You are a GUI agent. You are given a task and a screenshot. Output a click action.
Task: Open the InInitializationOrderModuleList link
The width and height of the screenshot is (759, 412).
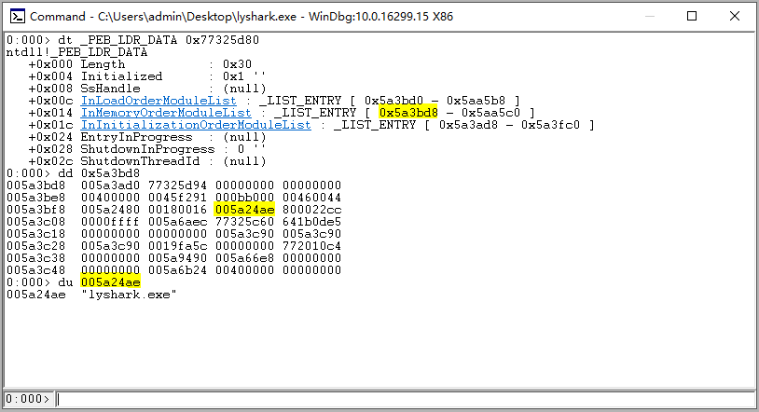[196, 125]
